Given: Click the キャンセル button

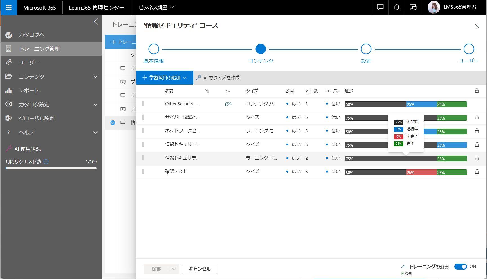Looking at the screenshot, I should [x=199, y=269].
